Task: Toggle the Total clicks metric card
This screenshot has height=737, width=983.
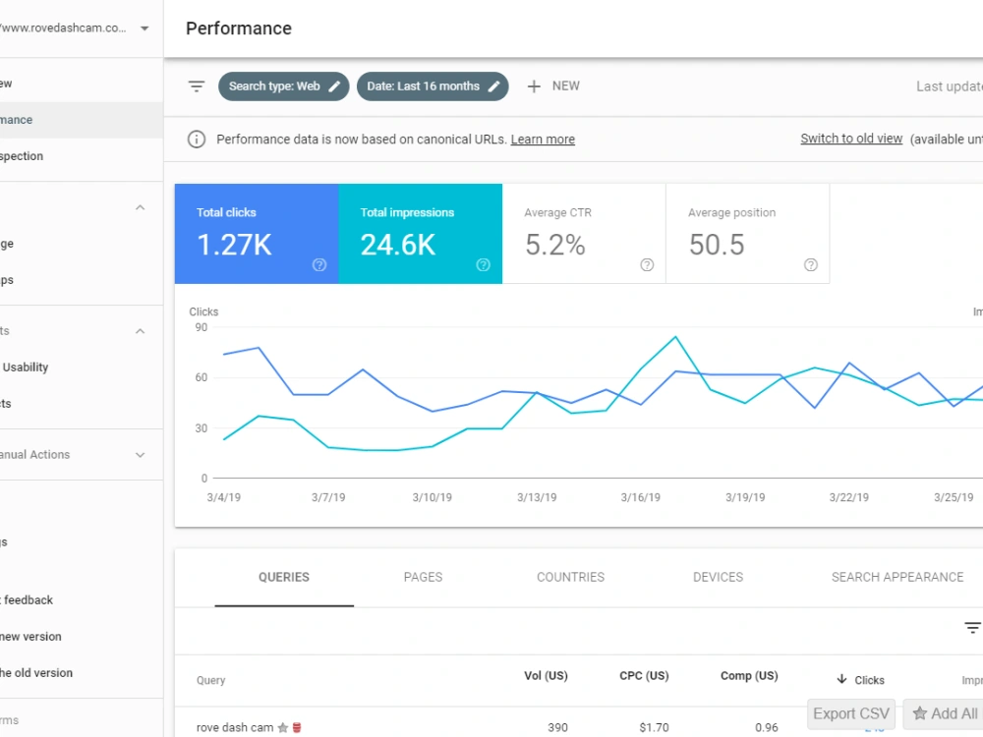Action: point(257,234)
